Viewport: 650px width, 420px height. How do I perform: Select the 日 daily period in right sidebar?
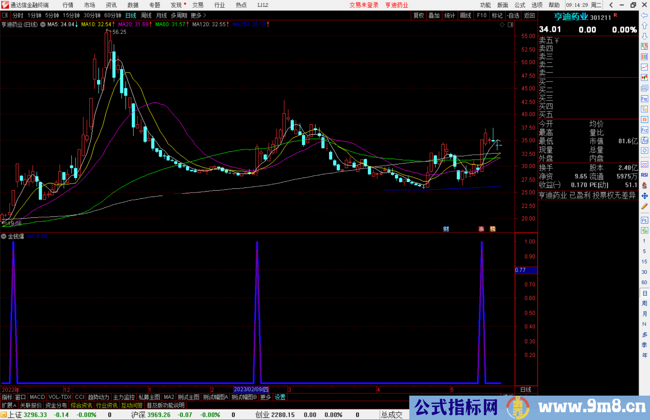pyautogui.click(x=644, y=293)
